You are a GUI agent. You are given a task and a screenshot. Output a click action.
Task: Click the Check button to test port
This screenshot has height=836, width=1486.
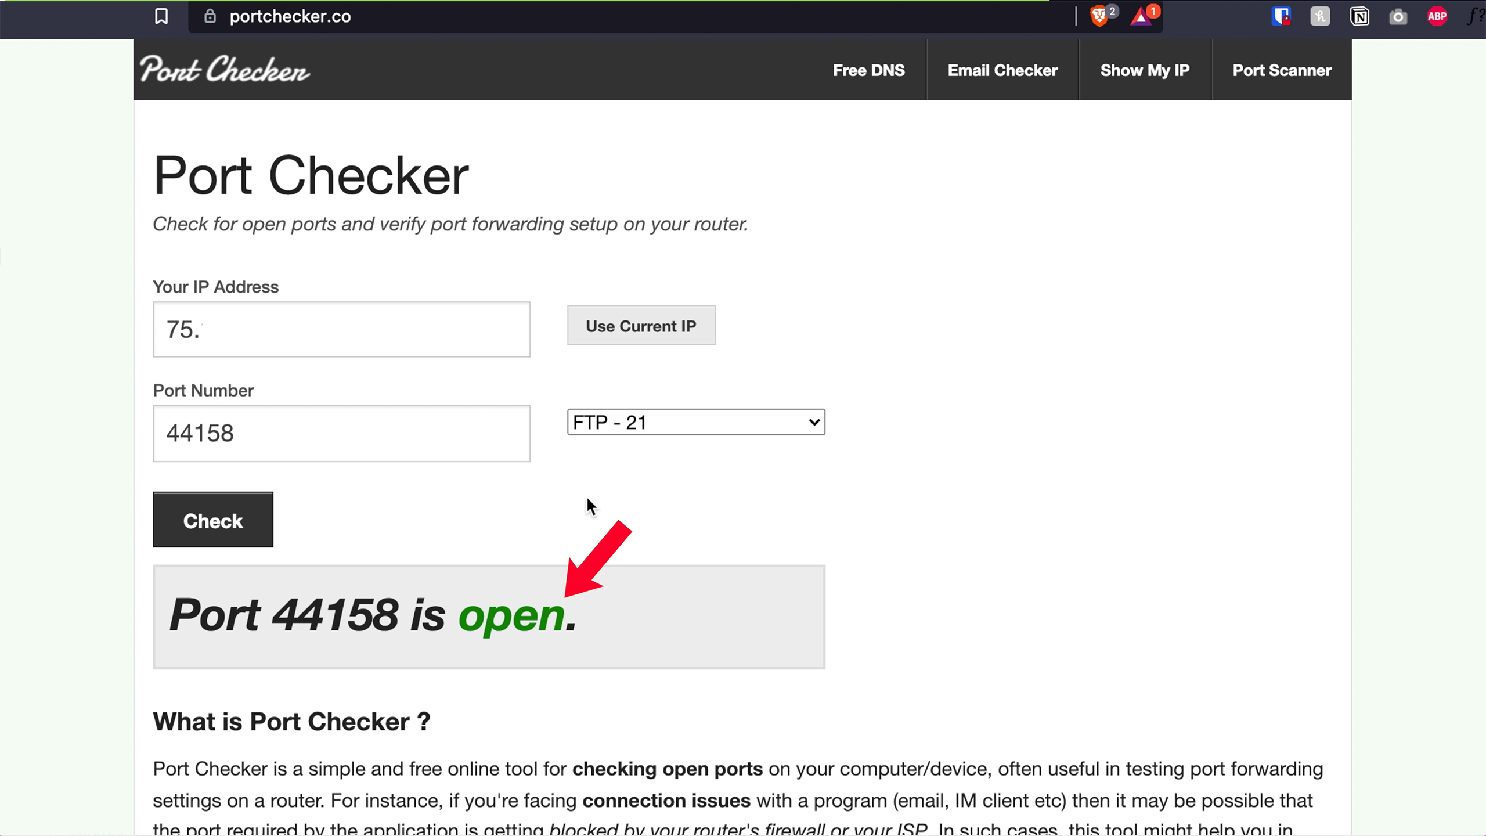tap(213, 521)
